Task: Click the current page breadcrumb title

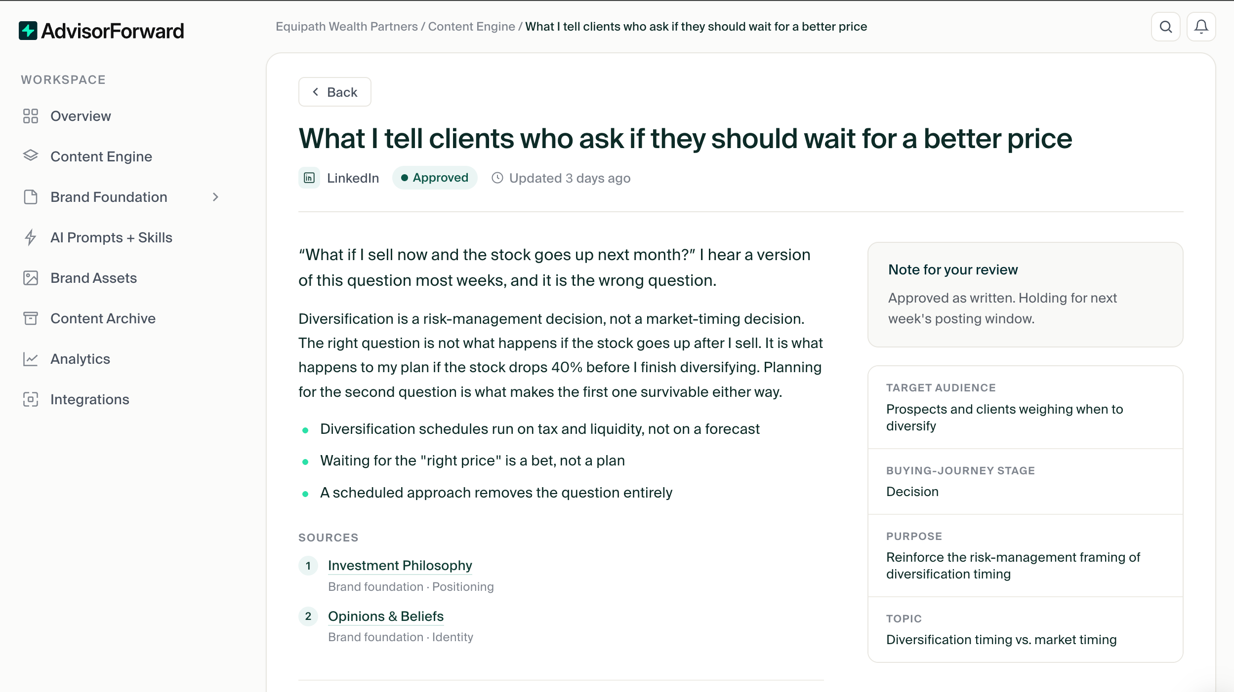Action: [696, 27]
